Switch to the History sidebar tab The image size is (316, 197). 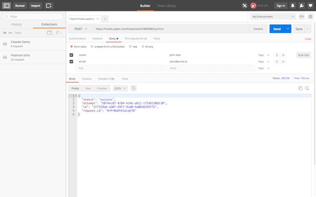click(16, 24)
